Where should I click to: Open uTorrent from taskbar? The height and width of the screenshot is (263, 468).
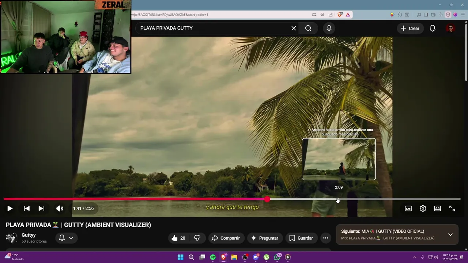click(267, 257)
